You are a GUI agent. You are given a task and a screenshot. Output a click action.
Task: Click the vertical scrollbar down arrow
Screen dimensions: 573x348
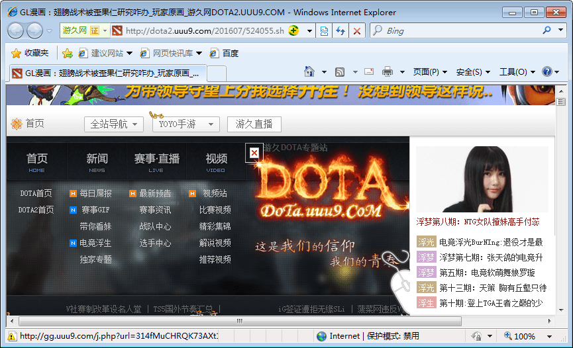pos(561,310)
